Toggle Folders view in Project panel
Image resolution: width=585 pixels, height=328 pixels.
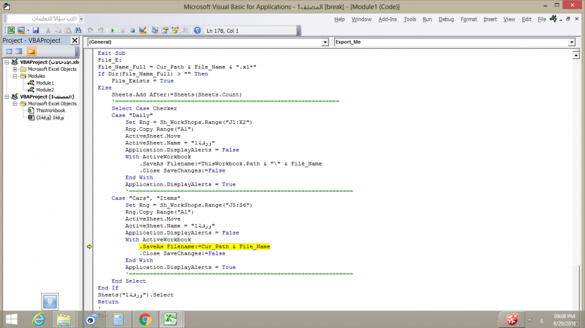point(32,51)
